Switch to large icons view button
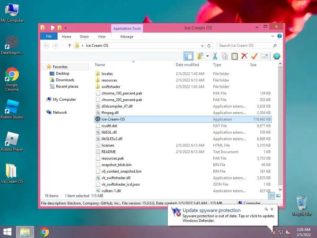The width and height of the screenshot is (317, 238). (x=278, y=196)
